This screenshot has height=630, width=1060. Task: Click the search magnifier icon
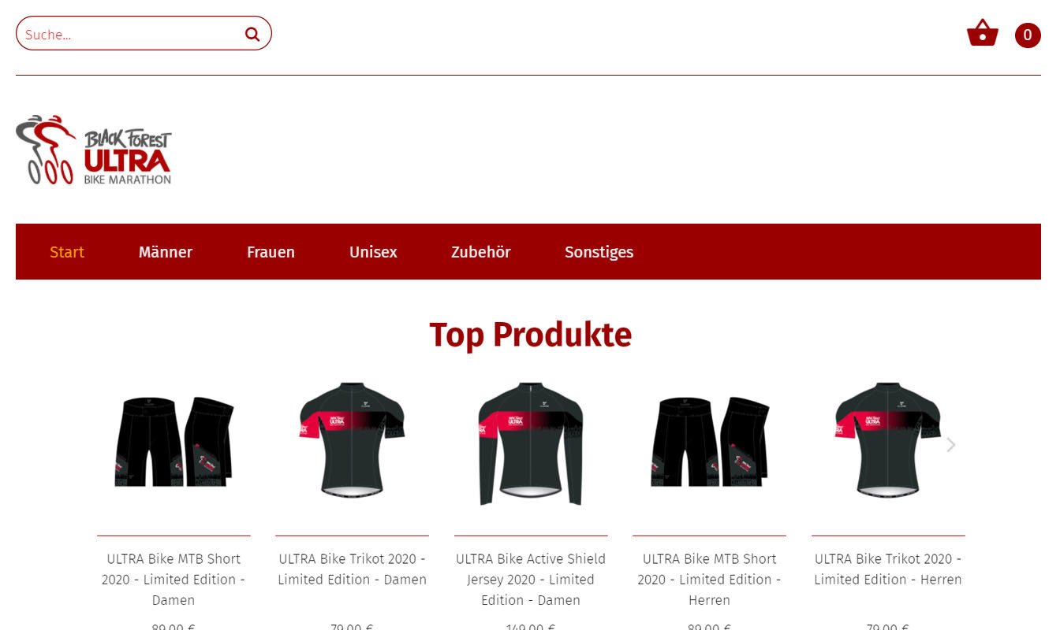click(x=252, y=34)
